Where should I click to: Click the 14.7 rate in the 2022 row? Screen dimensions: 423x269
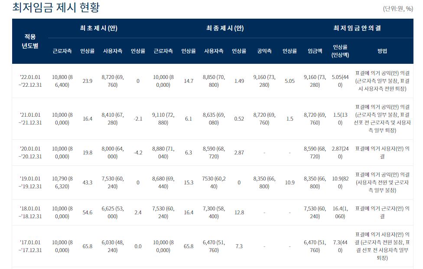click(189, 81)
